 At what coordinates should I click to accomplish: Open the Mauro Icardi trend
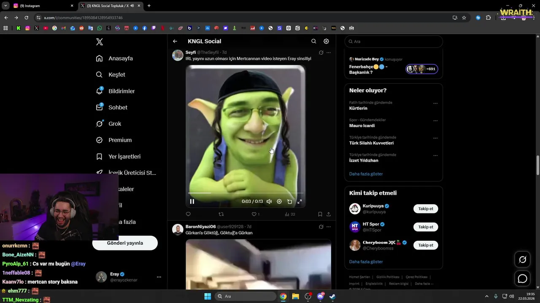point(362,125)
